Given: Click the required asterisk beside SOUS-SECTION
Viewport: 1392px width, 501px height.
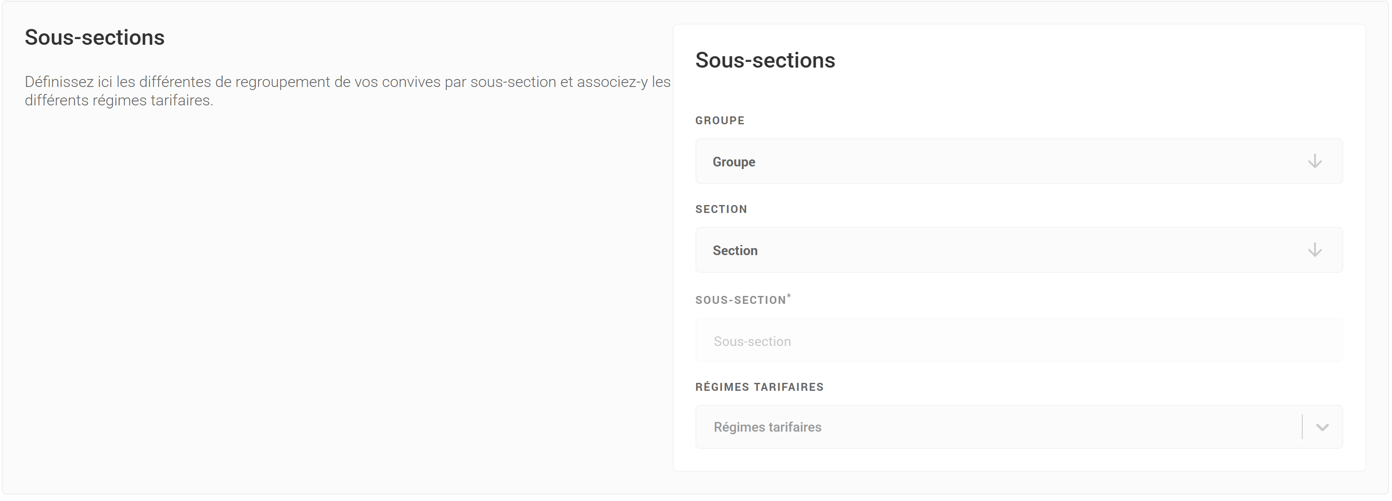Looking at the screenshot, I should click(789, 296).
